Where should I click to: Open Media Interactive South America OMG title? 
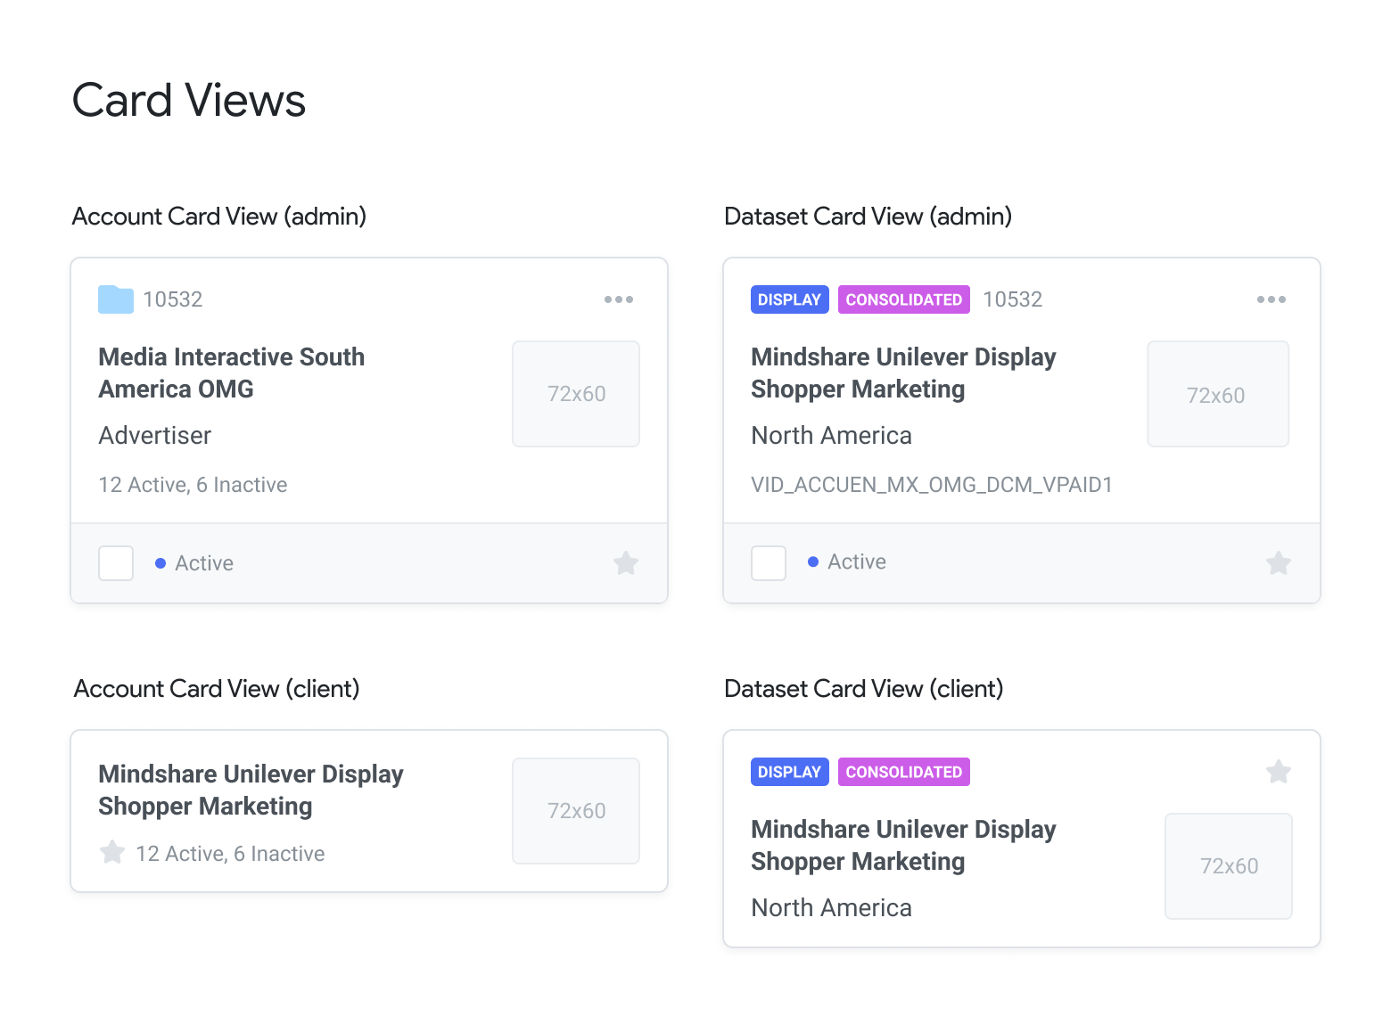[232, 373]
